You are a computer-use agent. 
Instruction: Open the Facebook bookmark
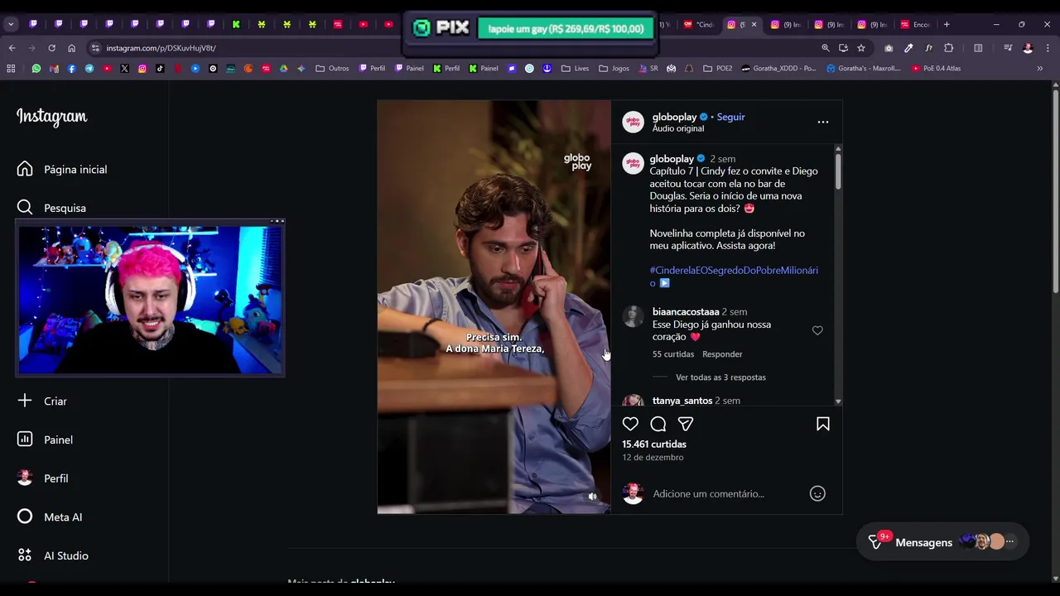[x=71, y=69]
